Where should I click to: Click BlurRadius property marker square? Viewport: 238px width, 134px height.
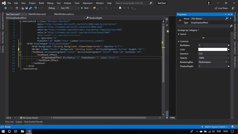coord(229,45)
